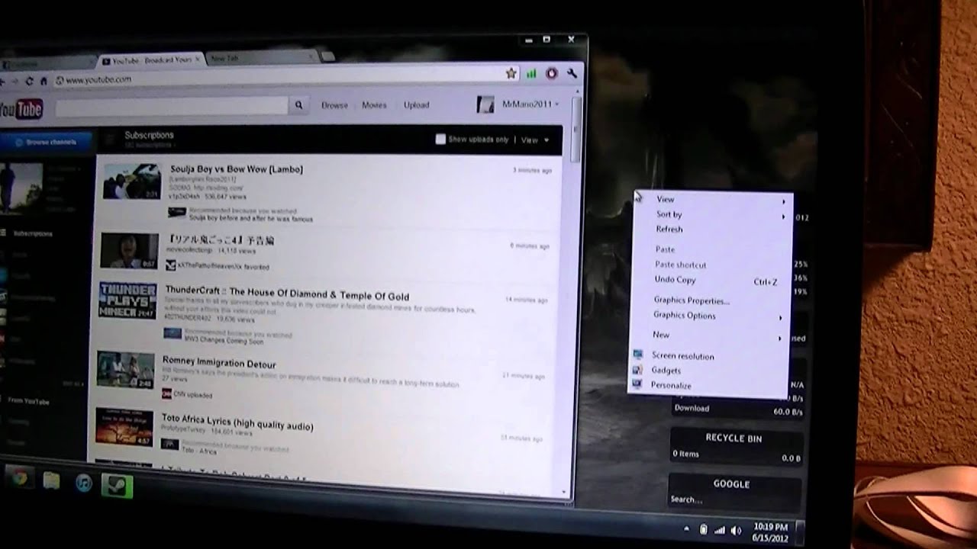Image resolution: width=977 pixels, height=549 pixels.
Task: Click the Soulja Boy video thumbnail
Action: (132, 181)
